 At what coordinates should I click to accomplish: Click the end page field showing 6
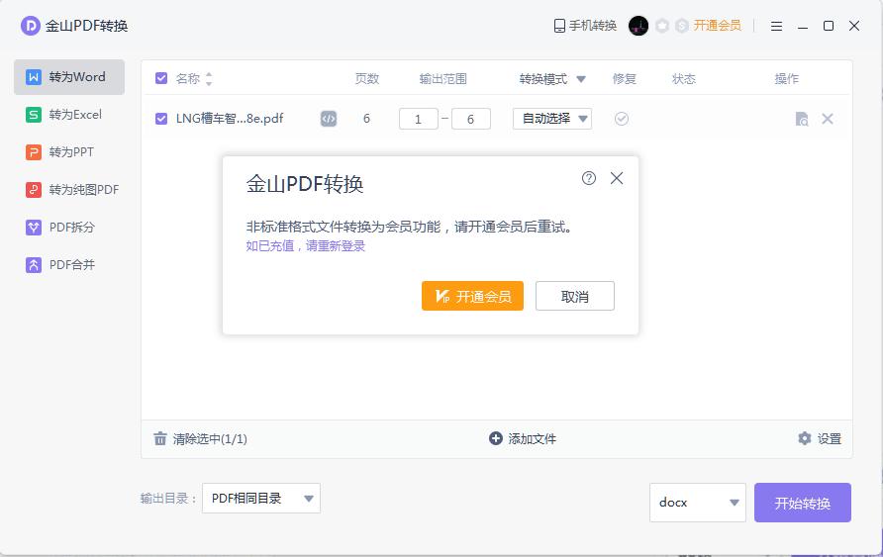pyautogui.click(x=471, y=119)
